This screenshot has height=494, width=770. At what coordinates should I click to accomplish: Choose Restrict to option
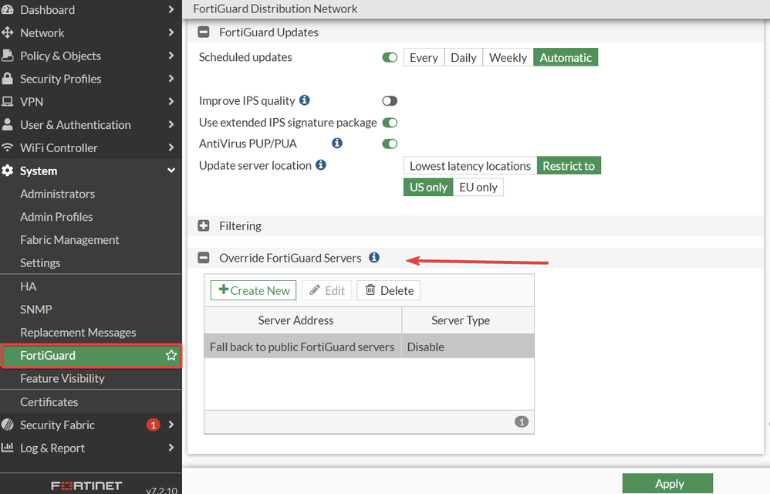coord(569,166)
